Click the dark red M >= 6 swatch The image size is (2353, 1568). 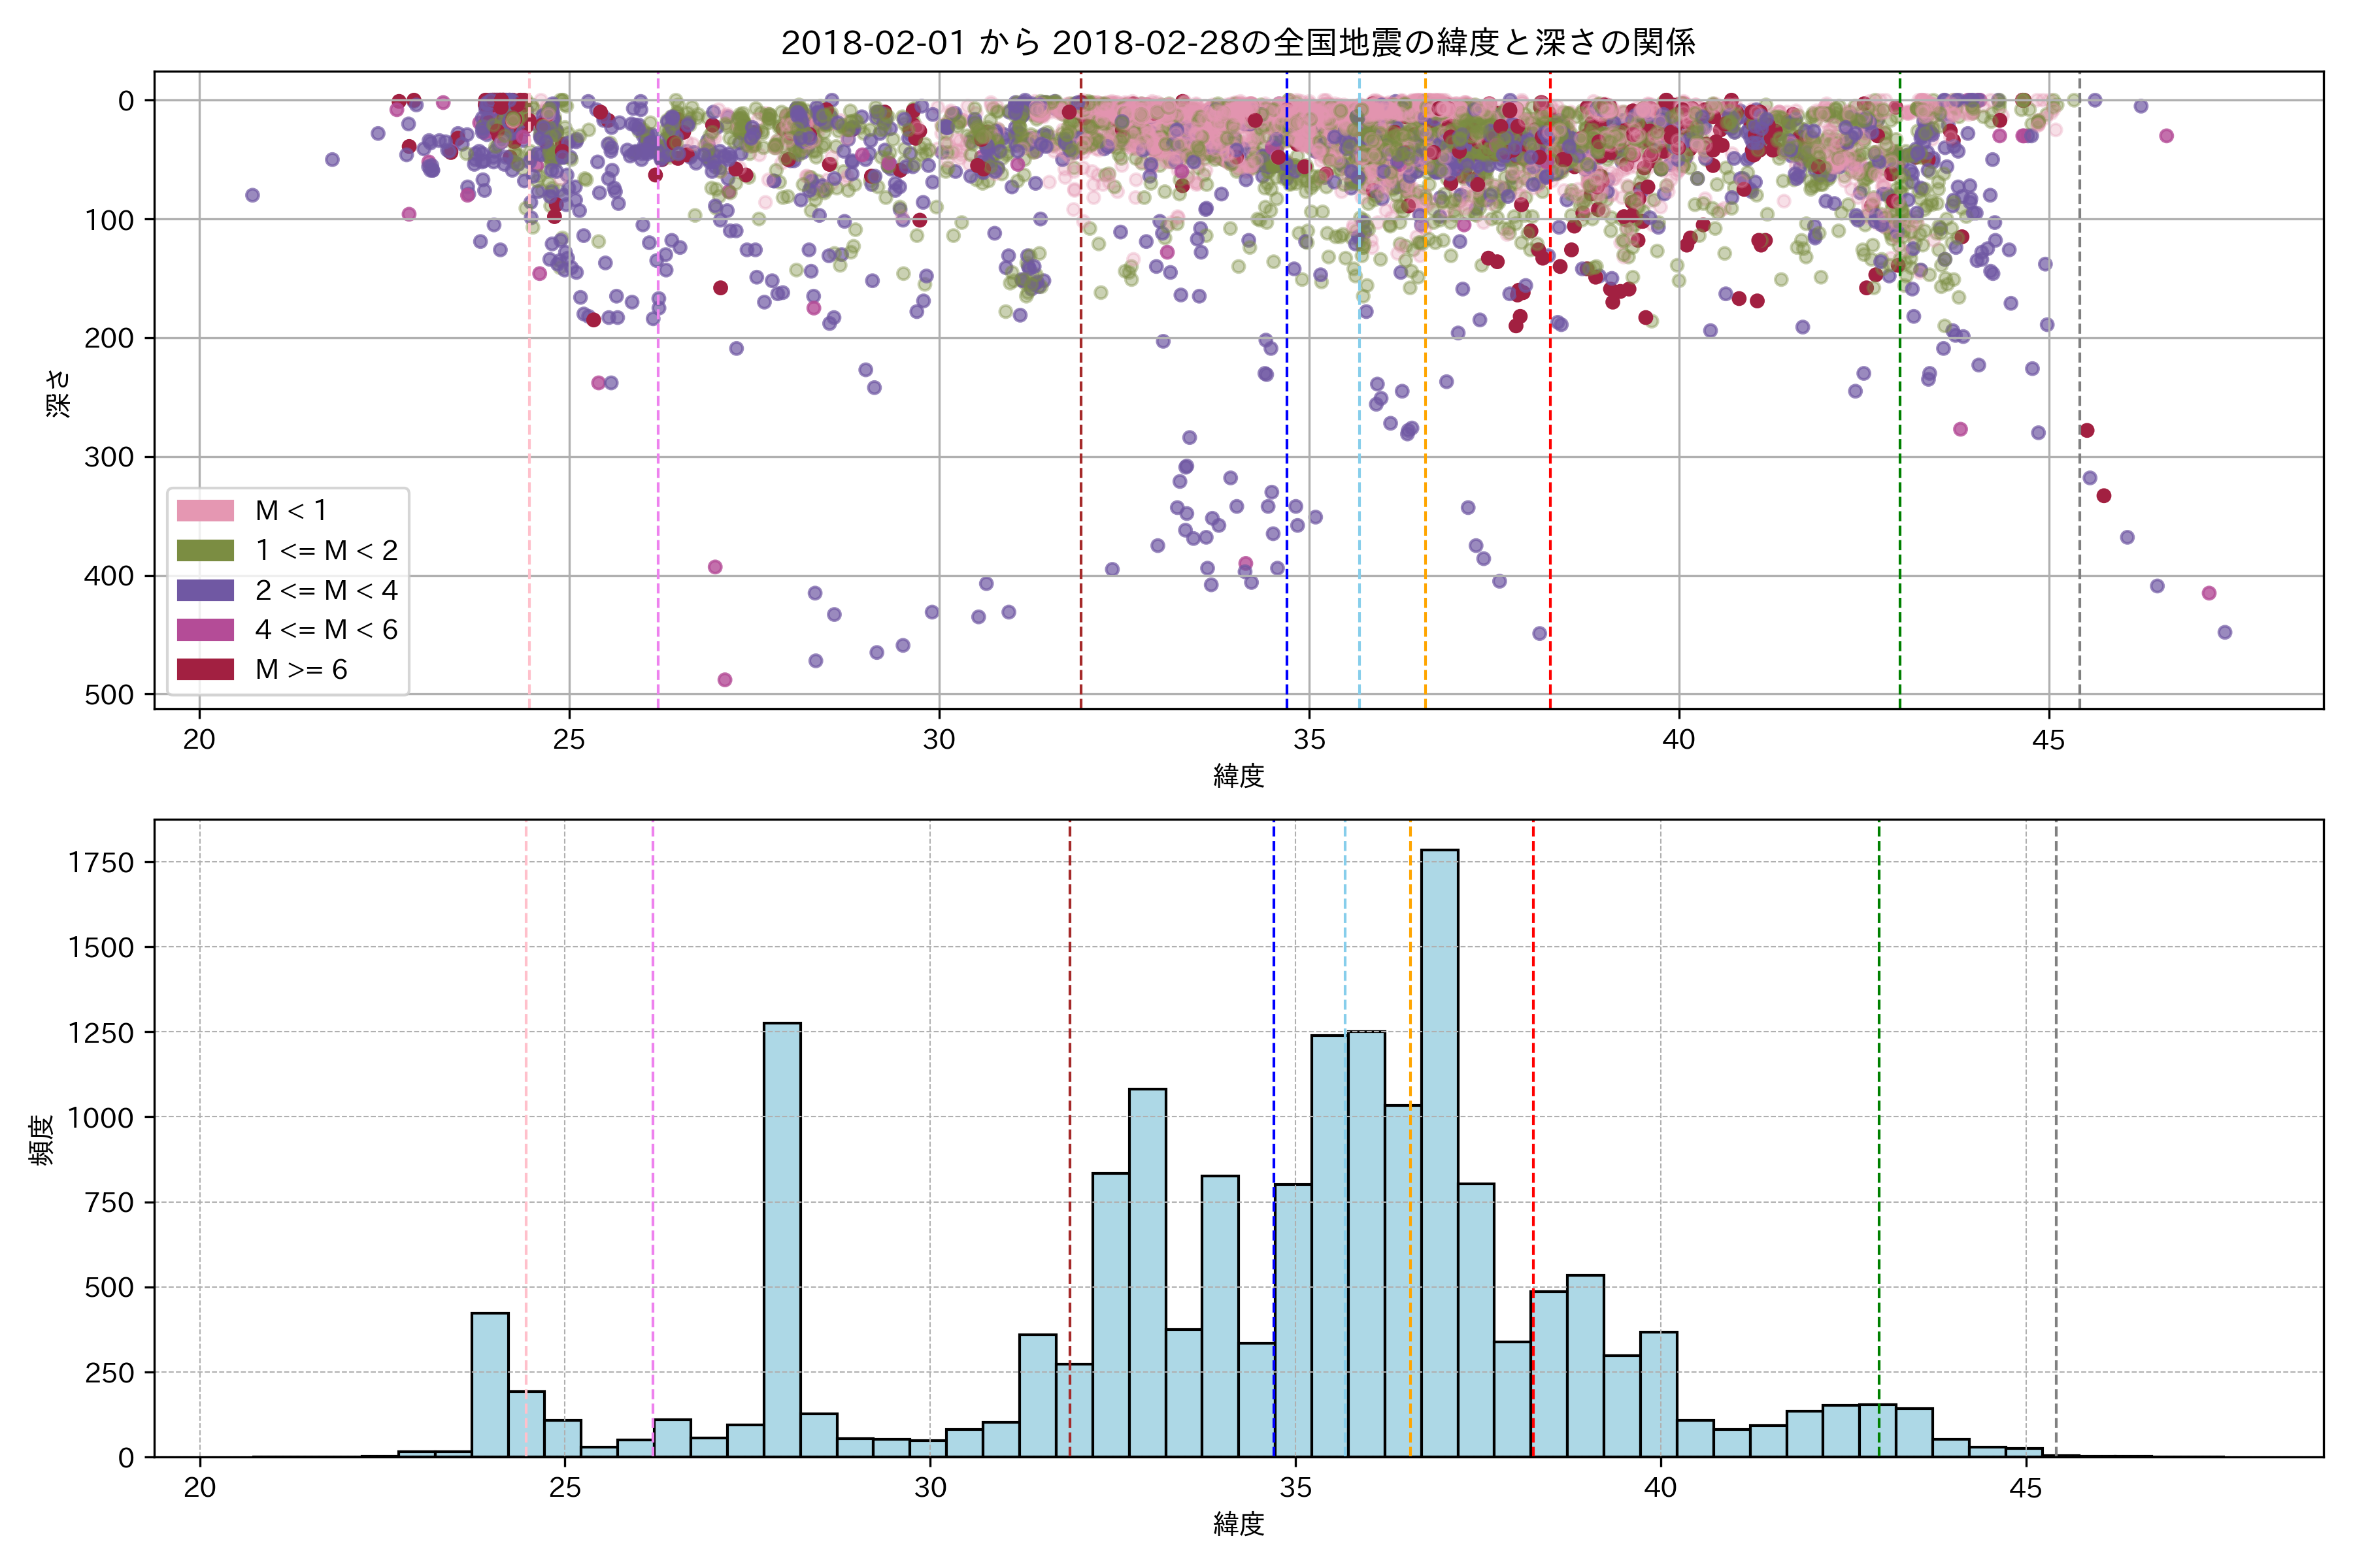pos(205,670)
